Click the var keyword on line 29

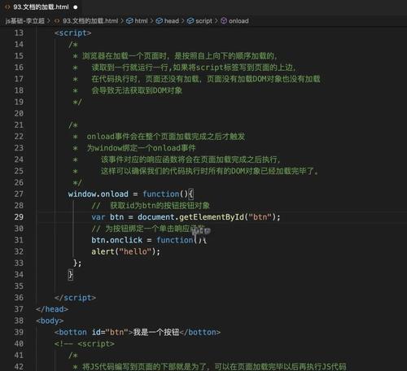click(98, 217)
